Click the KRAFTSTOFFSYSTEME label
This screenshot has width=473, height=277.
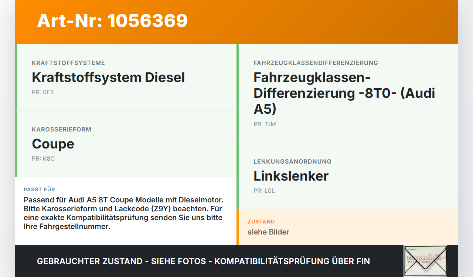68,63
